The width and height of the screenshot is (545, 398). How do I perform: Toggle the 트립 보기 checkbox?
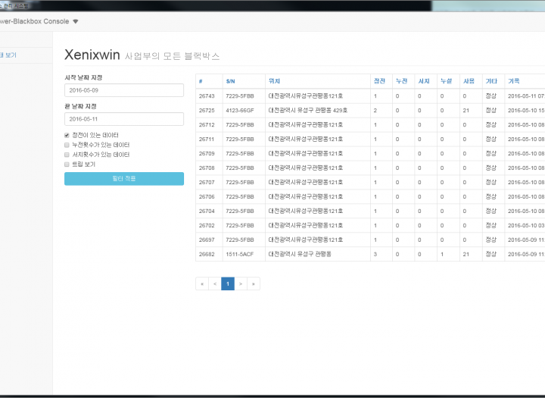(x=67, y=164)
